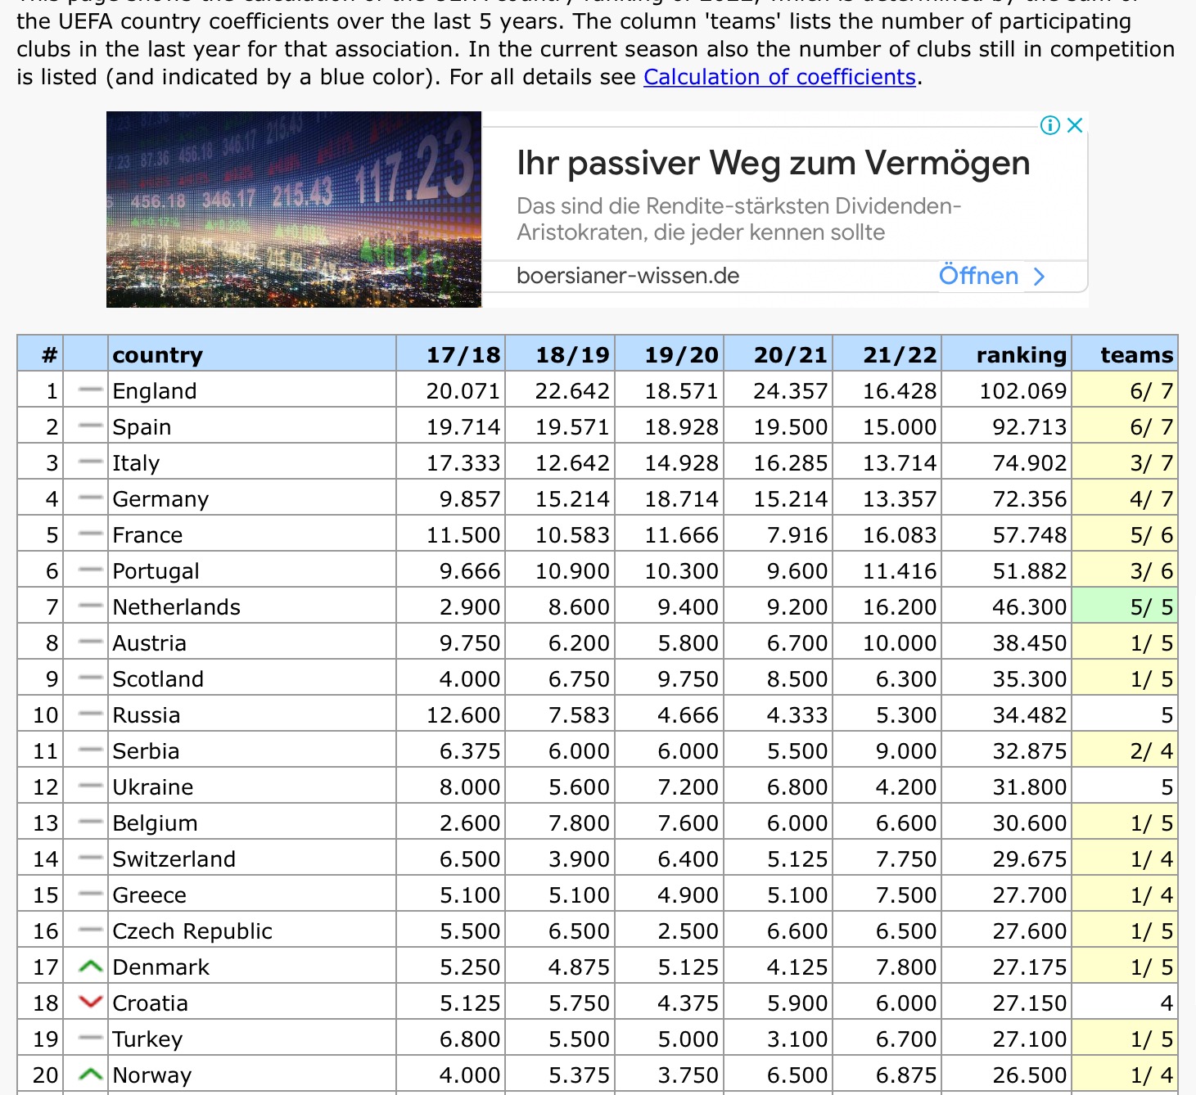Select the 'ranking' column header
Viewport: 1196px width, 1095px height.
click(1021, 355)
